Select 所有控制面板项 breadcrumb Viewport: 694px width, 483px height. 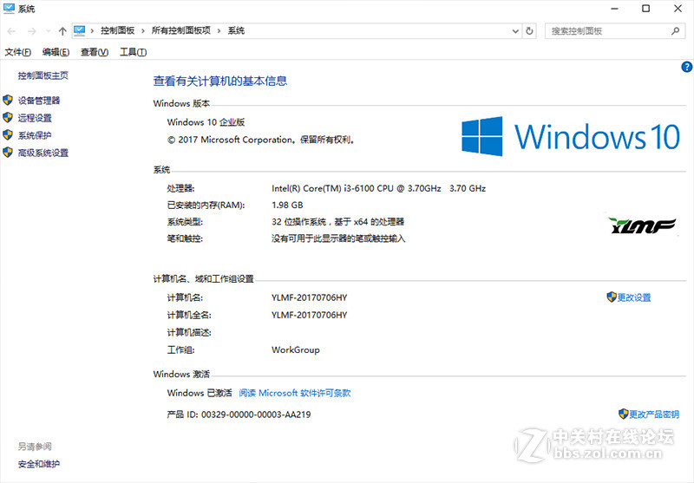click(x=181, y=30)
